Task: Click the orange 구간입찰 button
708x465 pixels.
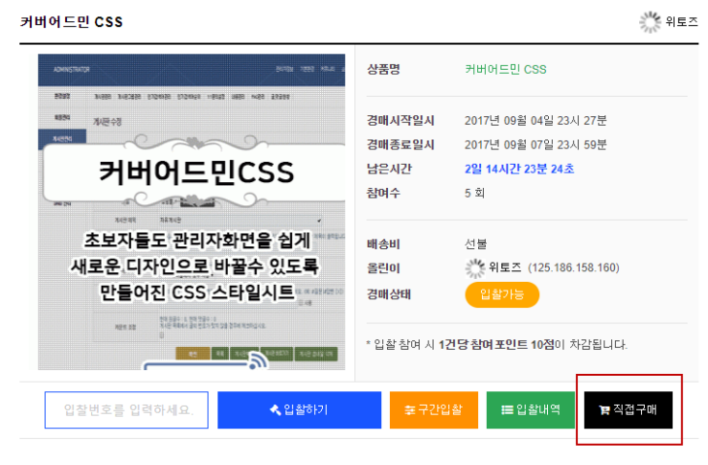Action: pos(434,410)
